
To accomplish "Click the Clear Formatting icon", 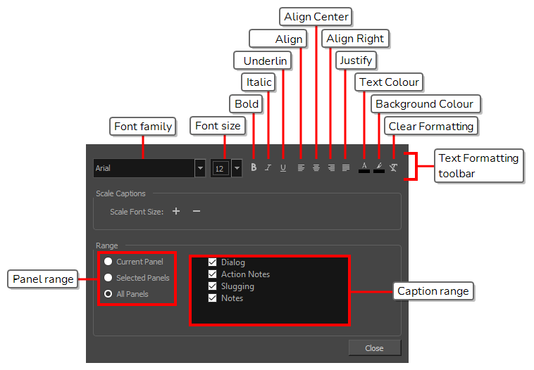I will (393, 167).
